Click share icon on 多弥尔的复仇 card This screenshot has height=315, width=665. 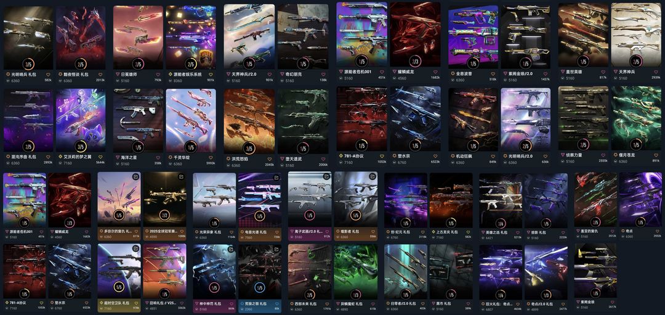click(135, 176)
